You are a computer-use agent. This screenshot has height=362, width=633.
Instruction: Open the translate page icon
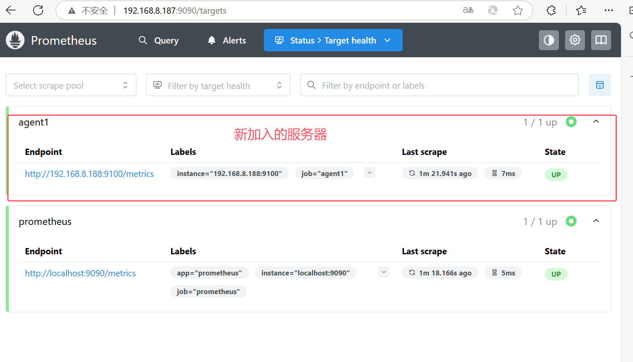tap(468, 10)
